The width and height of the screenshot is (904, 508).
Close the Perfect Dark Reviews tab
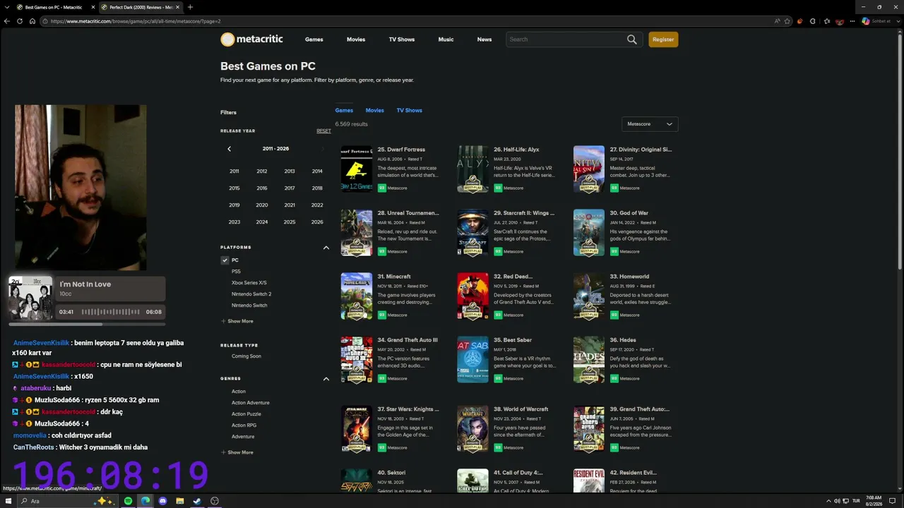point(177,7)
